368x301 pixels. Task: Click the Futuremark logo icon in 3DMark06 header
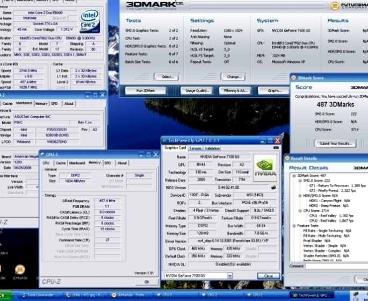[335, 5]
